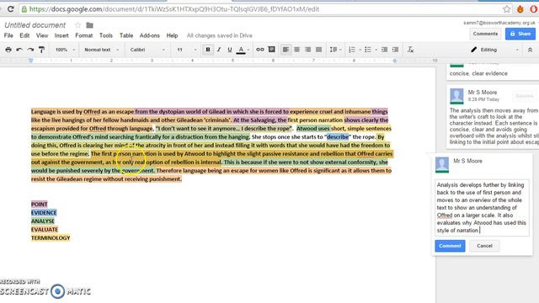Select the Paint format tool

click(41, 50)
